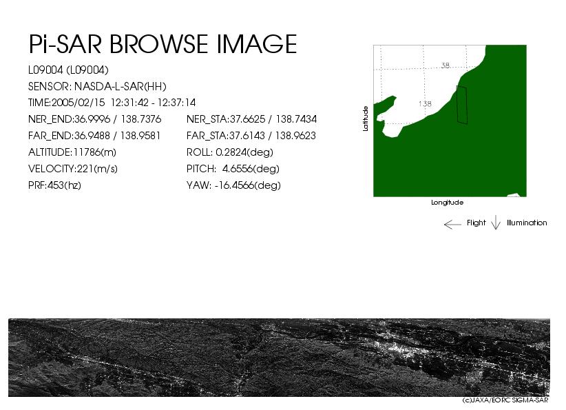Click the SENSOR: NASDA-L-SAR(HH) line
This screenshot has width=566, height=410.
pos(97,86)
